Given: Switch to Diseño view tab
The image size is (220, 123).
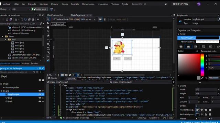Looking at the screenshot, I should pyautogui.click(x=53, y=78).
